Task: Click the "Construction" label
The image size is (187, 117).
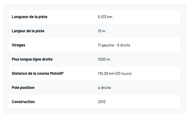Action: (23, 102)
